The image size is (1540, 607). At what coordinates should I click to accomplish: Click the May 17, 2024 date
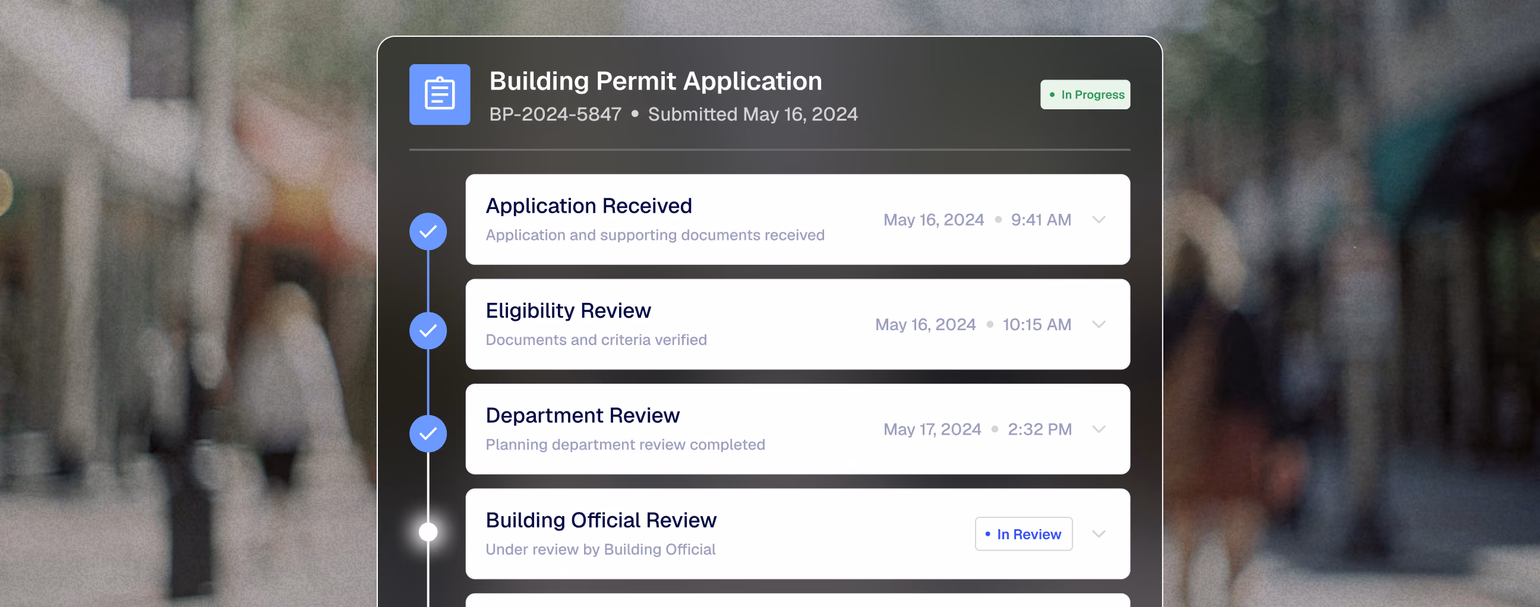(932, 429)
